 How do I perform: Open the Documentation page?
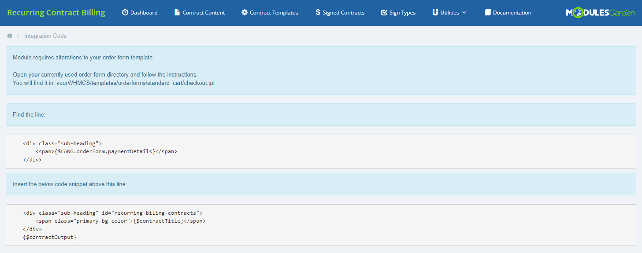click(508, 13)
